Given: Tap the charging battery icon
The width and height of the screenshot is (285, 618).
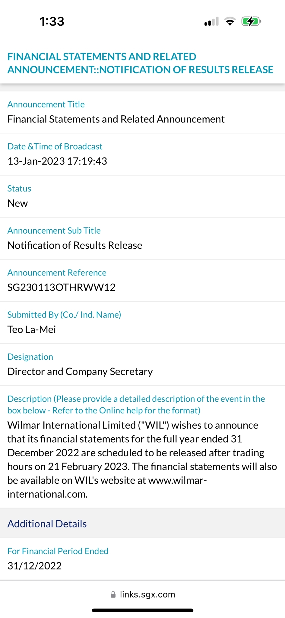Looking at the screenshot, I should click(x=251, y=22).
